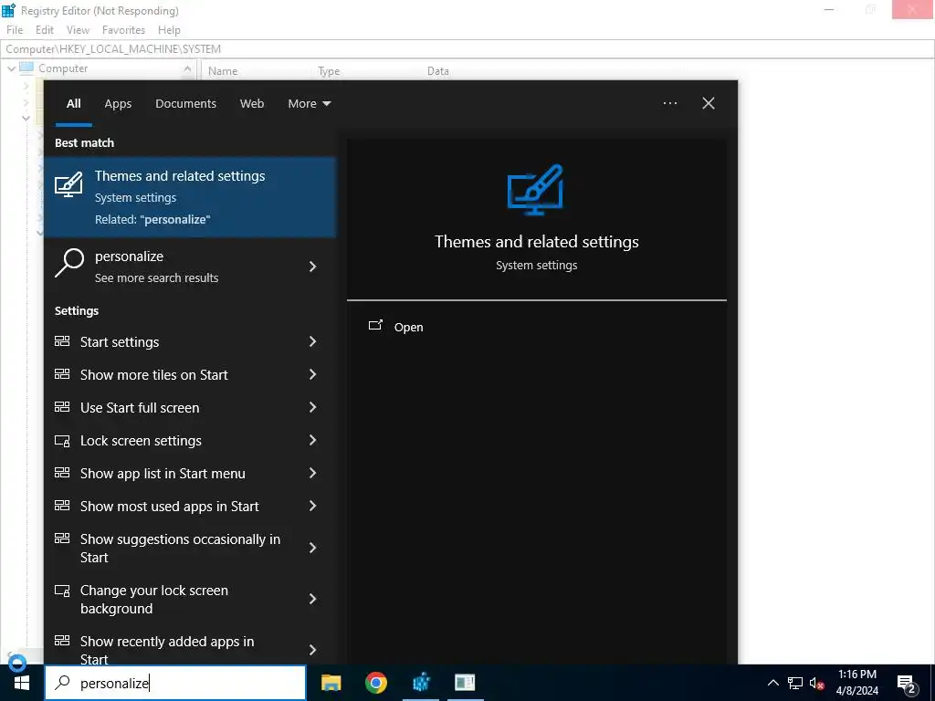Click Lock screen settings result

(190, 441)
